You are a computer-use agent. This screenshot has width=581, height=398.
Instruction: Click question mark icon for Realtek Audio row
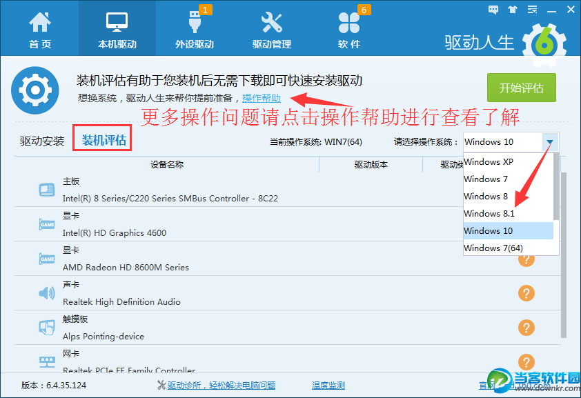click(526, 293)
